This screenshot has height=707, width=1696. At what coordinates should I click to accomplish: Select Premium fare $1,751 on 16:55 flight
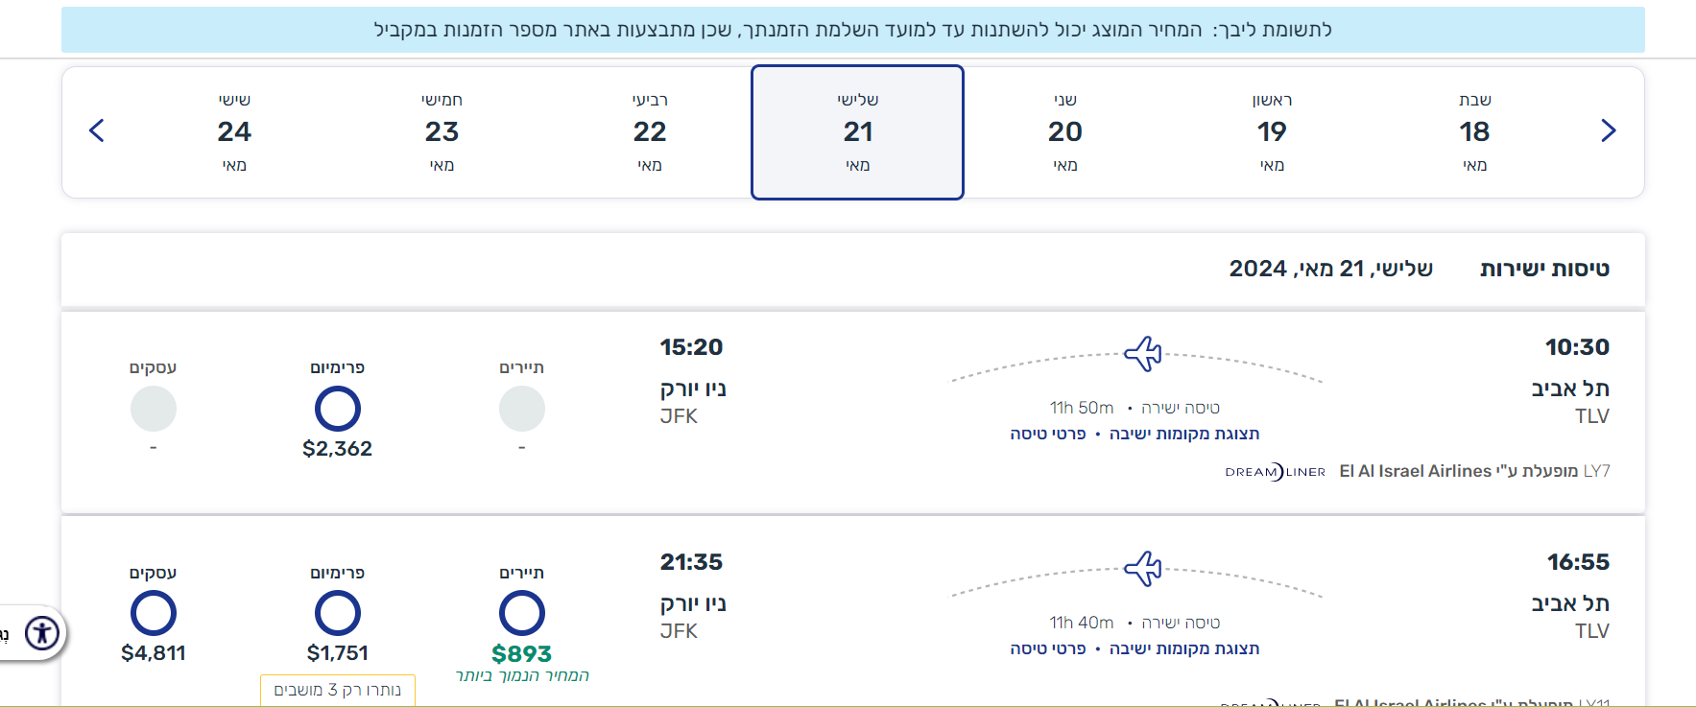click(x=337, y=614)
